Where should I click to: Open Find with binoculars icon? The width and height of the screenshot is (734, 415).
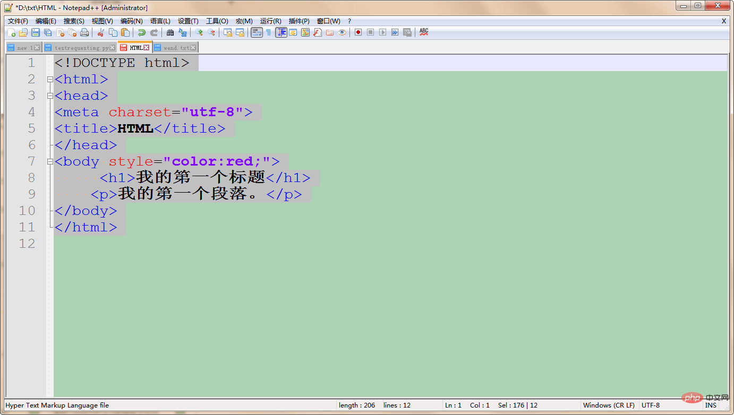(x=170, y=32)
